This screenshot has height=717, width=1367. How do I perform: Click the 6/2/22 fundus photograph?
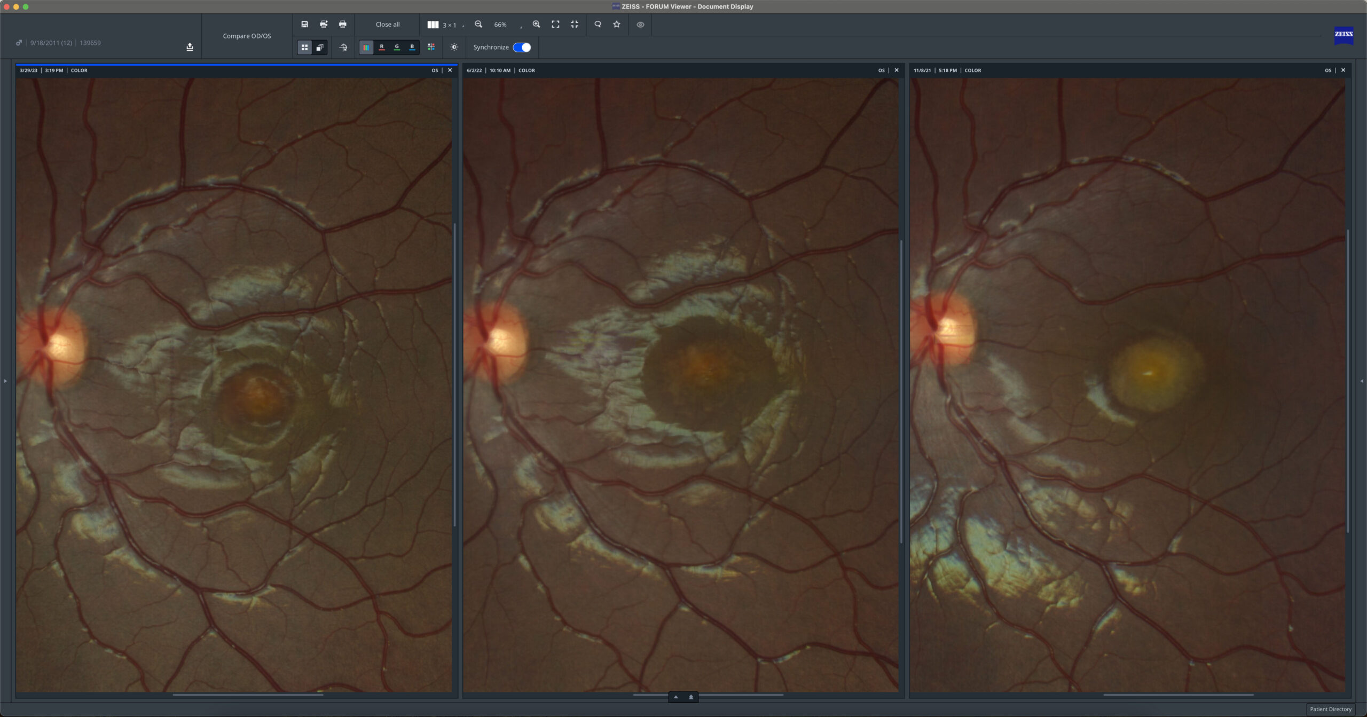tap(681, 384)
